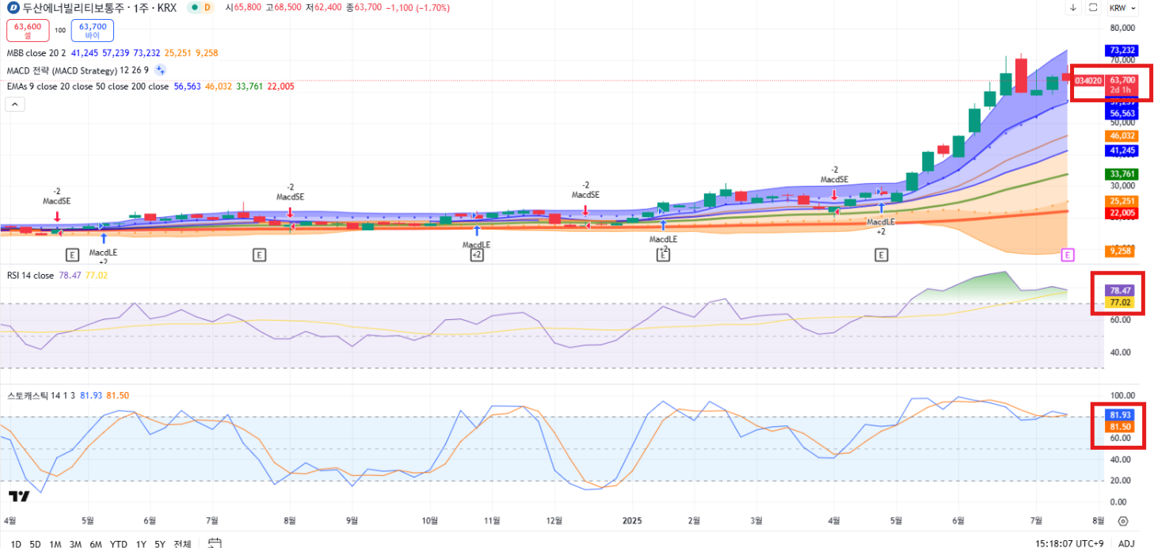
Task: Click the green 33,761 price scale label
Action: click(x=1122, y=174)
